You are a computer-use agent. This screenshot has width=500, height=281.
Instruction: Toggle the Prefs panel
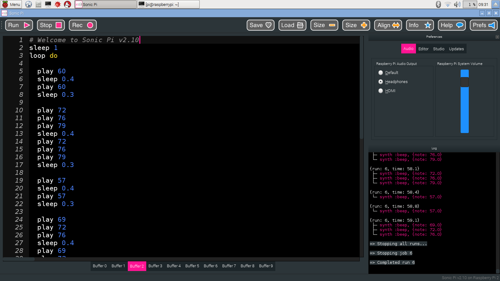coord(484,25)
